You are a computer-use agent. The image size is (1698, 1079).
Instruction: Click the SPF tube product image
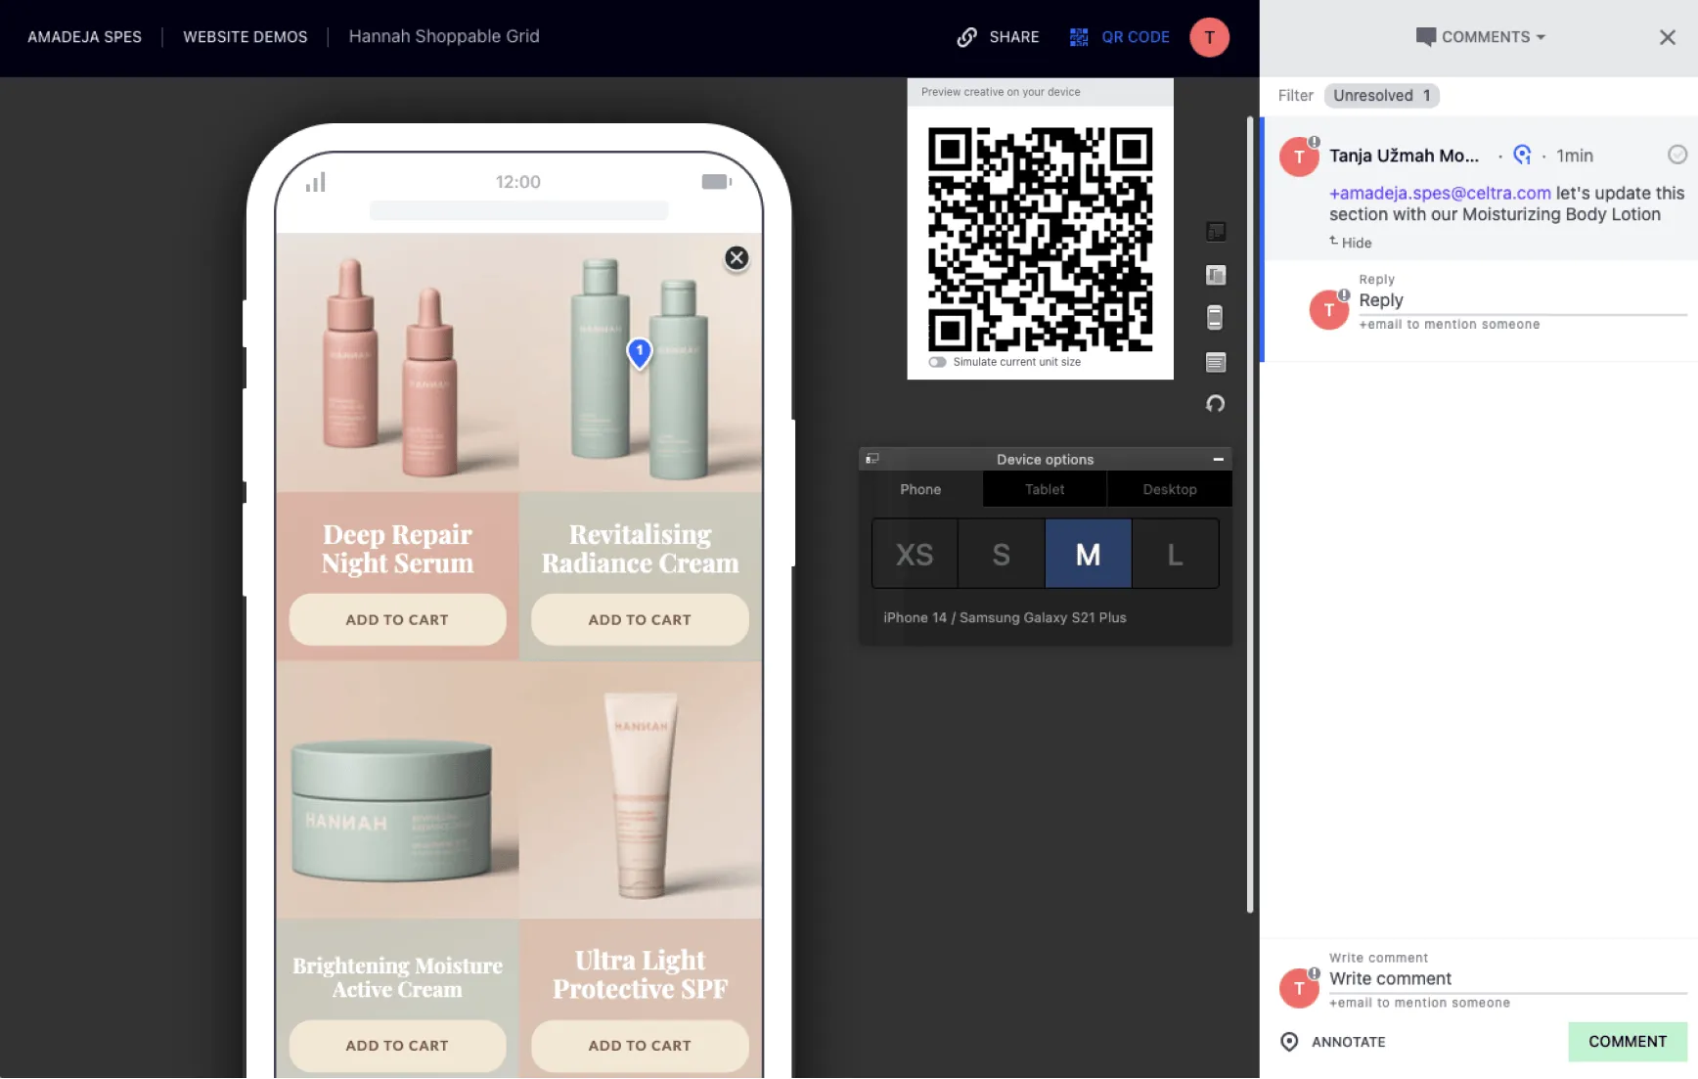click(x=641, y=790)
